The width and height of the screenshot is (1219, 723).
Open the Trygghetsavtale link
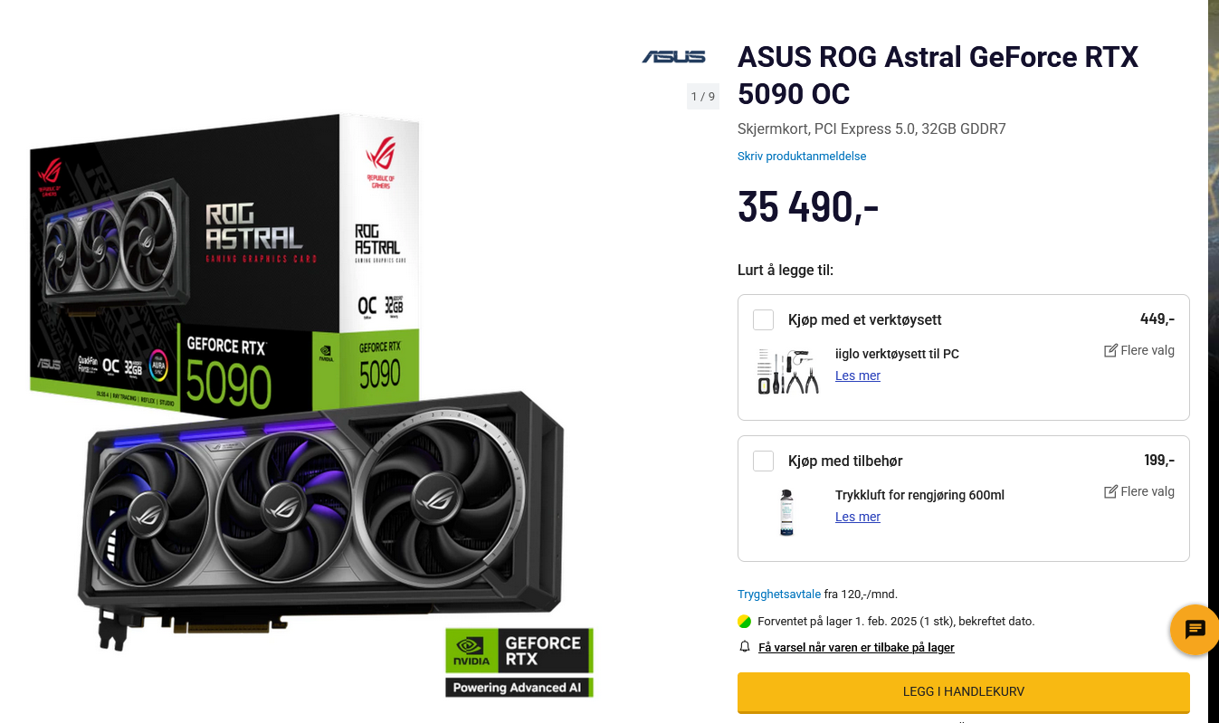[779, 595]
